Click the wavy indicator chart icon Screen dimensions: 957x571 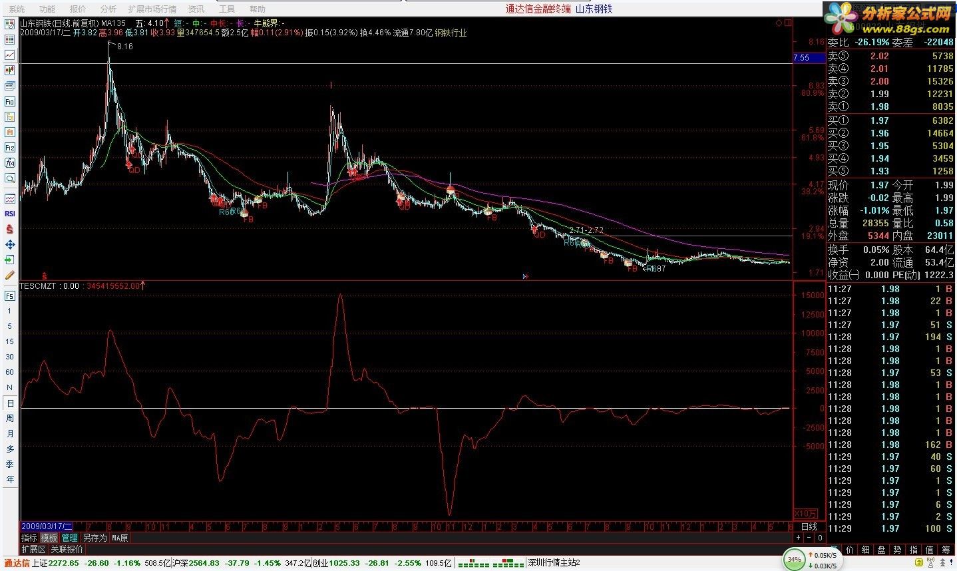(x=10, y=198)
